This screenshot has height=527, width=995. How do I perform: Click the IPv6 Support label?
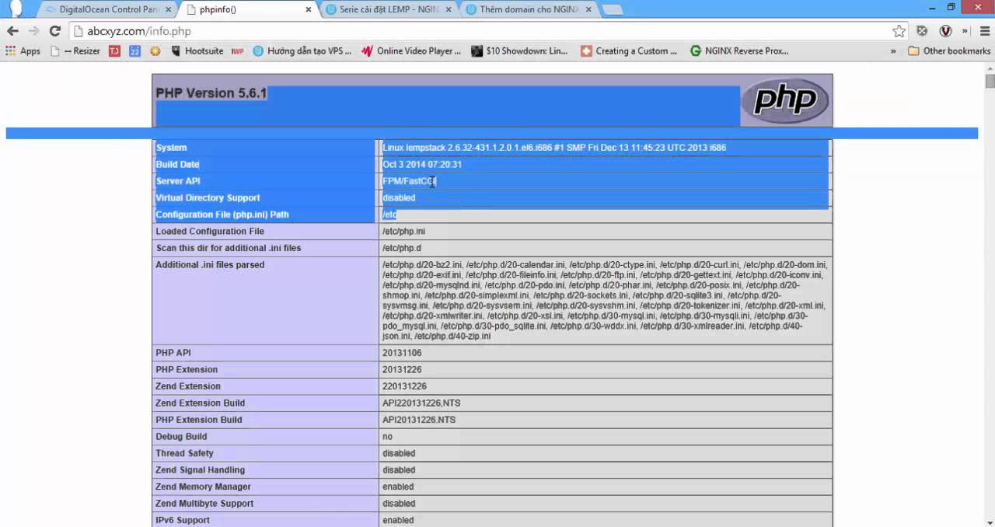click(183, 520)
